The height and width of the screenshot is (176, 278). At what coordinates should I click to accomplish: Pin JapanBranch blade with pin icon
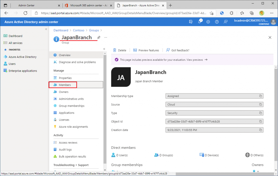point(99,37)
